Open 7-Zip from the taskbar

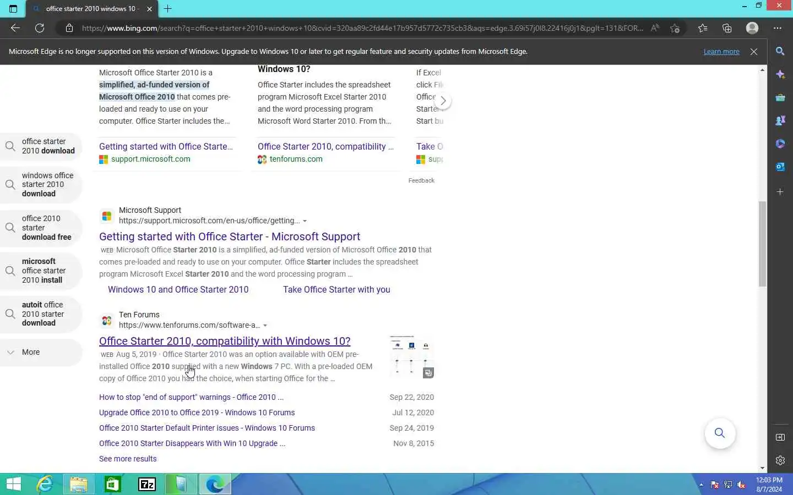(146, 484)
